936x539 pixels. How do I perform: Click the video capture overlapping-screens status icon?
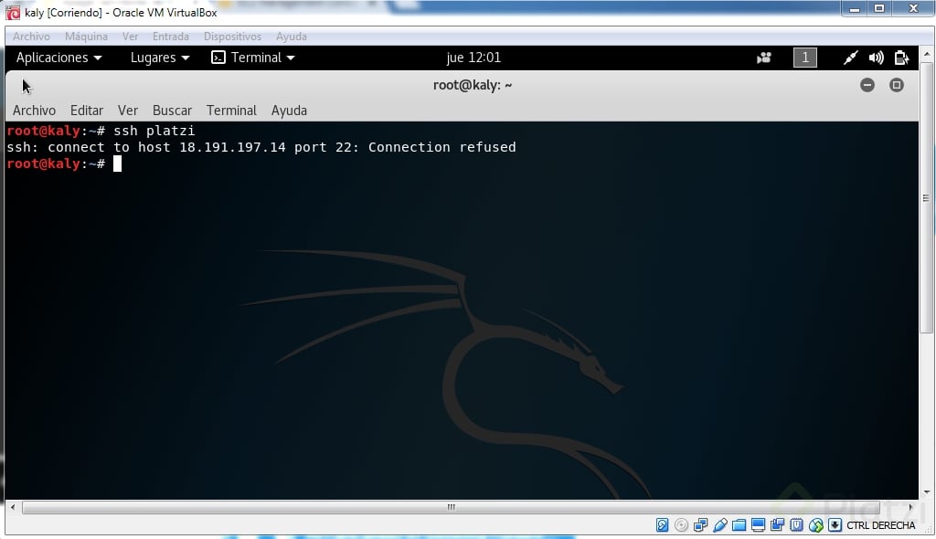[777, 525]
